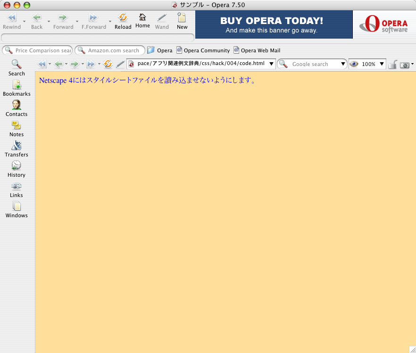
Task: Open the 100% zoom level dropdown
Action: click(x=382, y=64)
